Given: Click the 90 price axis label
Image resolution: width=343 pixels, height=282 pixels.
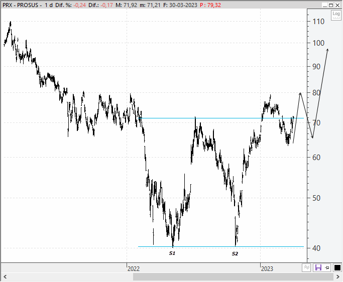Looking at the screenshot, I should (316, 67).
